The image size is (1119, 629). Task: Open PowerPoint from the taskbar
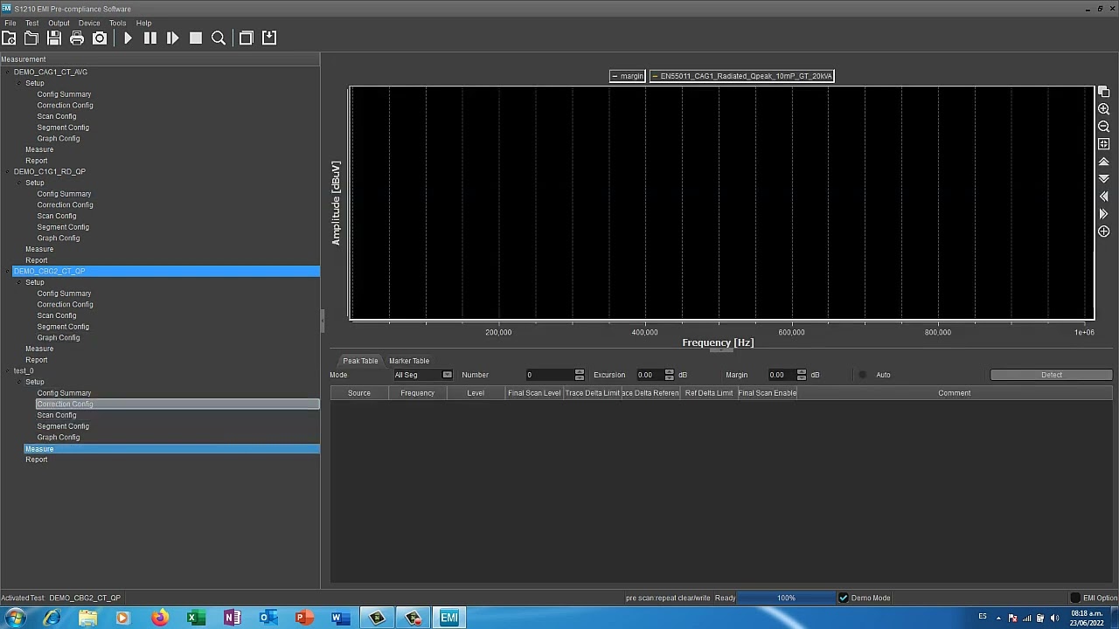(303, 618)
